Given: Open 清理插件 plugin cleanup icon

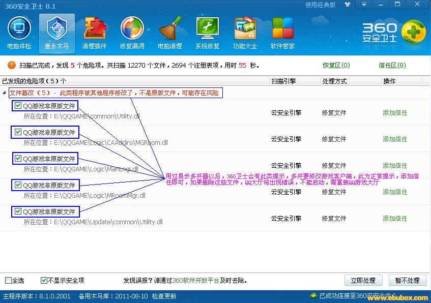Looking at the screenshot, I should [94, 33].
